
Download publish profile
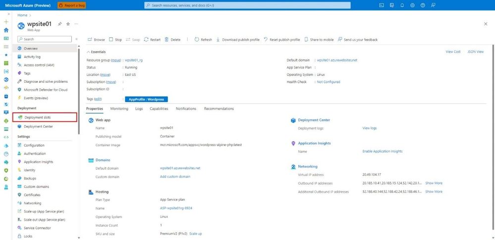238,40
